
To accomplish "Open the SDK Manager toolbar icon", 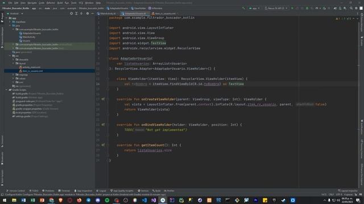I will click(x=345, y=8).
